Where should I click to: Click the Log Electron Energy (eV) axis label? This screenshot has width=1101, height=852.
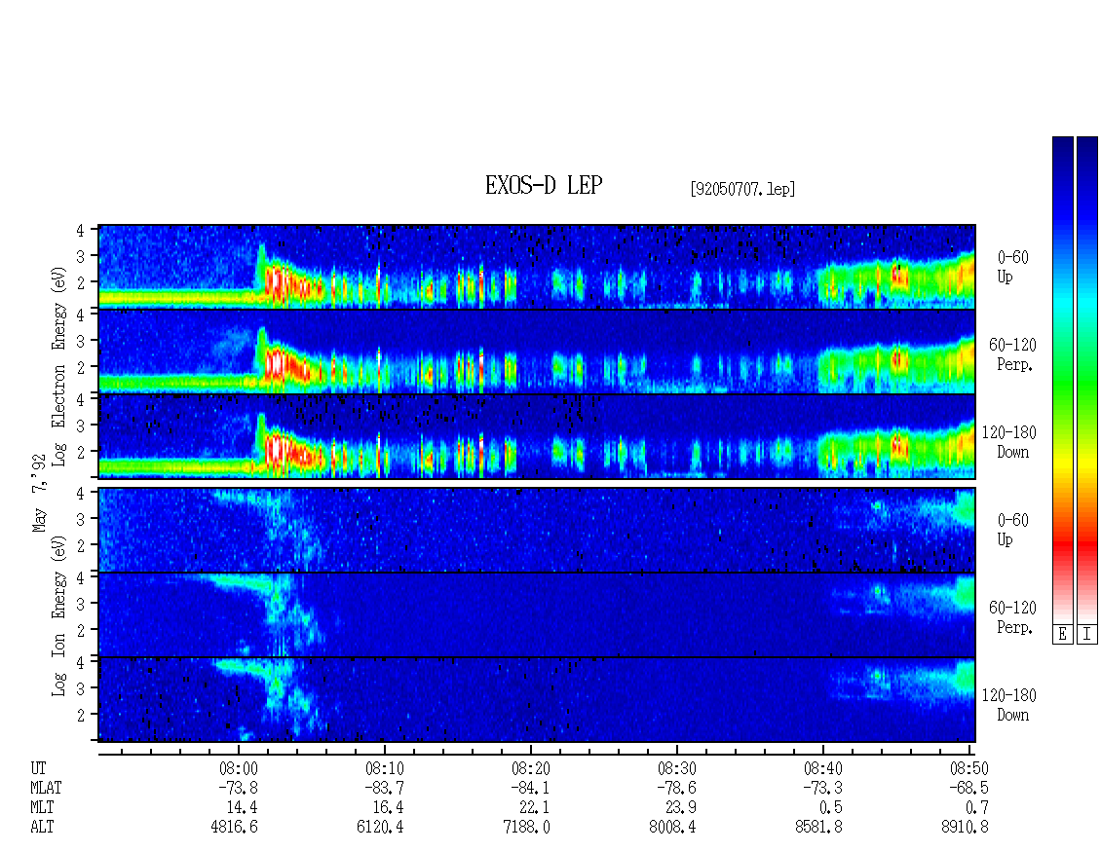[x=59, y=366]
